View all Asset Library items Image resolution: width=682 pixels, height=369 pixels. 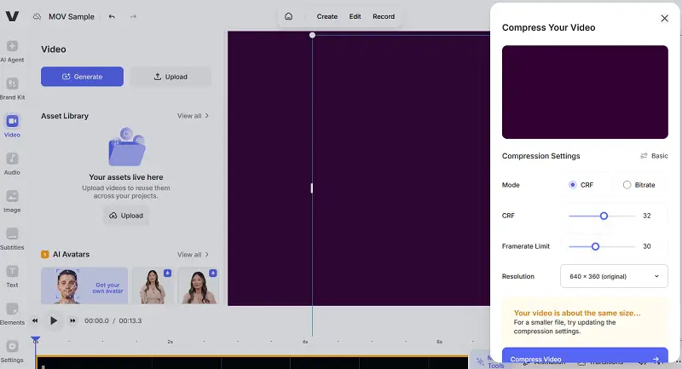(193, 116)
